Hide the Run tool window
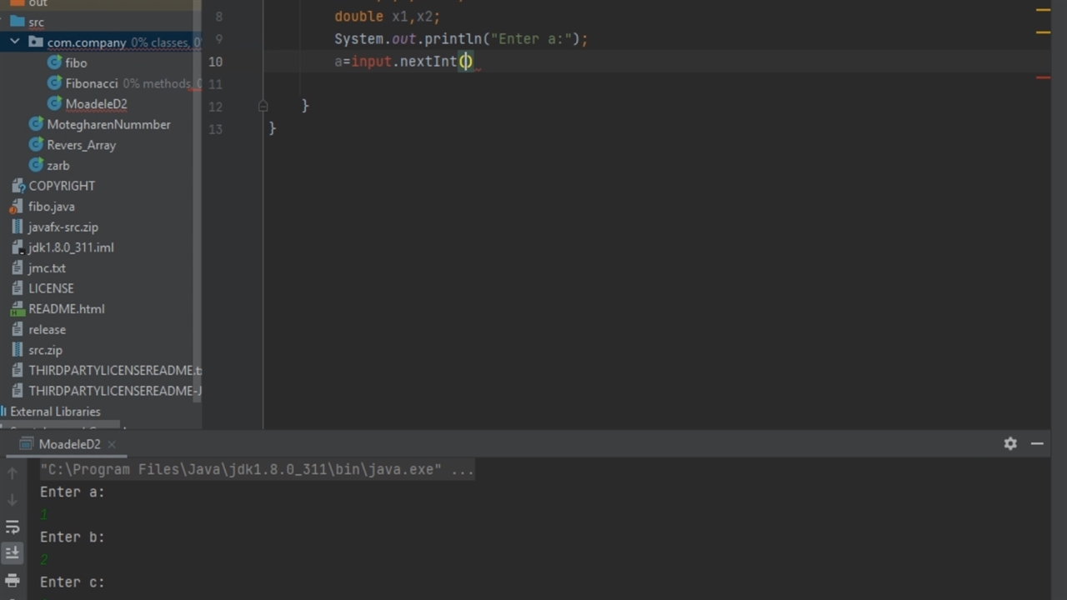Image resolution: width=1067 pixels, height=600 pixels. pyautogui.click(x=1037, y=444)
